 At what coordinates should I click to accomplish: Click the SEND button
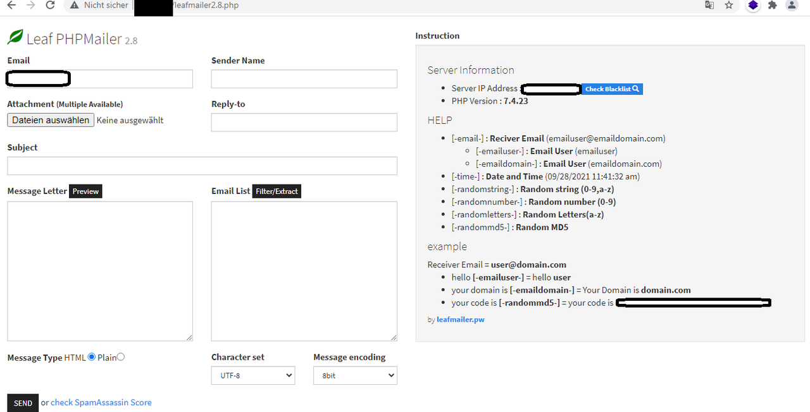pyautogui.click(x=23, y=403)
